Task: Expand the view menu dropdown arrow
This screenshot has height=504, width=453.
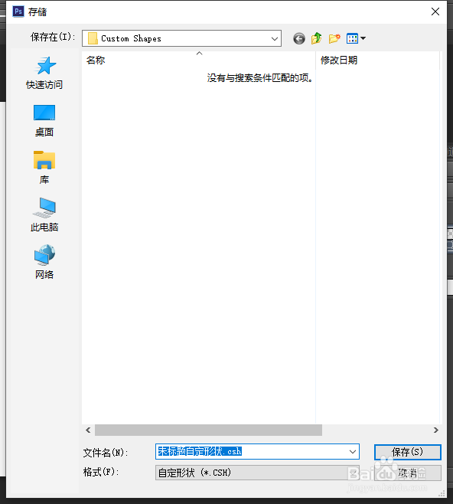Action: [x=363, y=38]
